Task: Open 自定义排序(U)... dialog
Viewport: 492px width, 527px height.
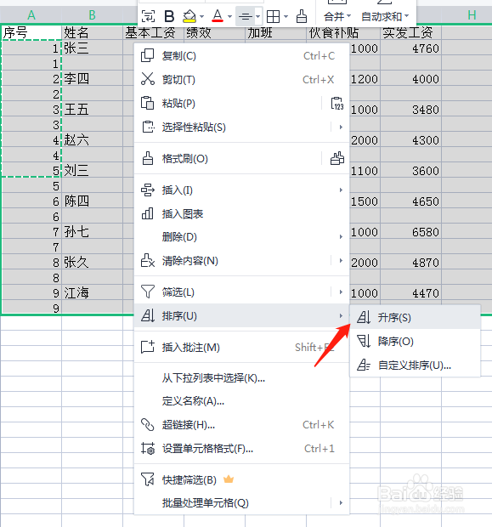Action: coord(415,365)
